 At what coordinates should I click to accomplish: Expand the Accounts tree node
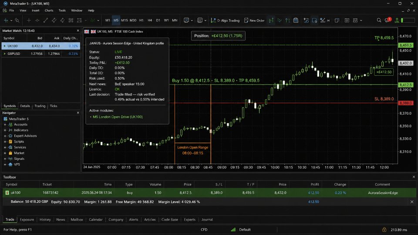pos(5,124)
